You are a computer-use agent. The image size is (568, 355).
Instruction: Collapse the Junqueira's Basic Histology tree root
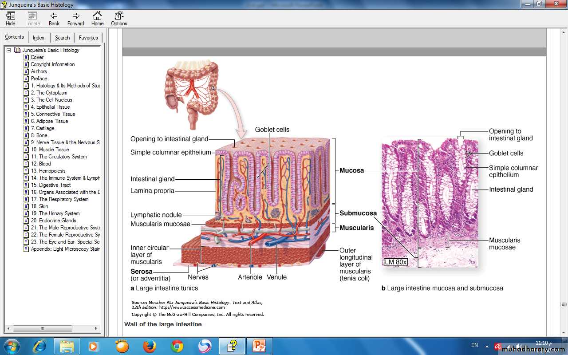8,50
